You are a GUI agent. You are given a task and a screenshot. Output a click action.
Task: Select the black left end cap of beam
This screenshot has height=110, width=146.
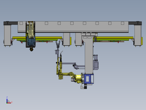(x=11, y=23)
